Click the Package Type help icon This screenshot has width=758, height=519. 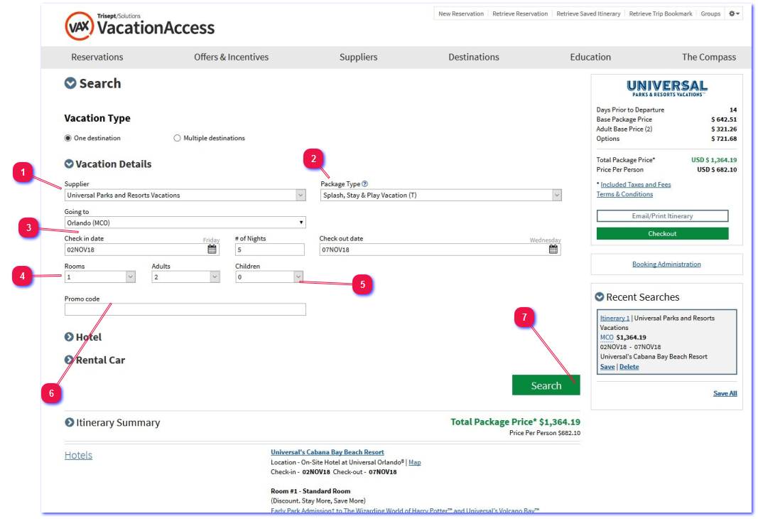[365, 184]
